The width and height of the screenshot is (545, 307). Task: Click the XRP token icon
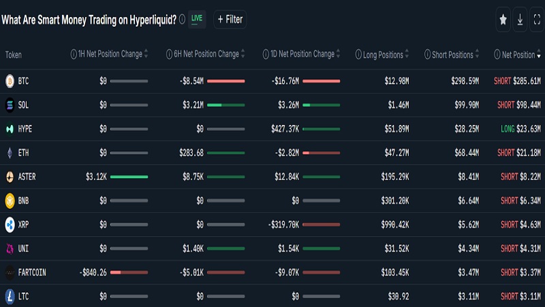coord(10,224)
